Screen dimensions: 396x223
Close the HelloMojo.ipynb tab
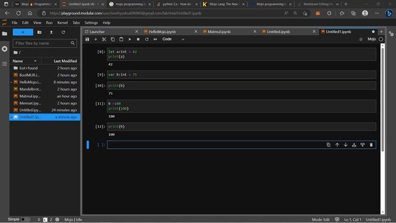(196, 32)
